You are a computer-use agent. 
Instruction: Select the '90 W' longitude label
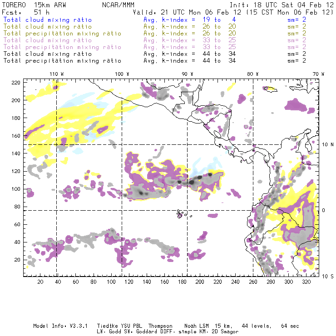pyautogui.click(x=188, y=74)
